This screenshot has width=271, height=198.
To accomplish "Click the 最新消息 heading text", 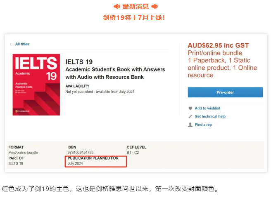I will tap(135, 7).
